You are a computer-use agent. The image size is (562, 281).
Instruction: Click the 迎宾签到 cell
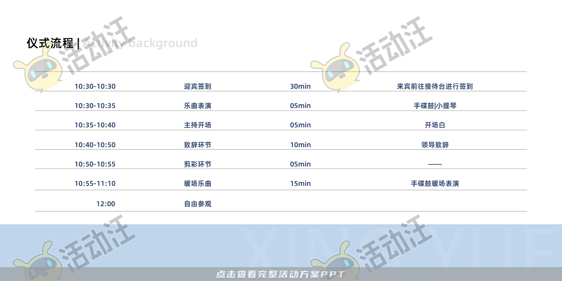tap(197, 86)
